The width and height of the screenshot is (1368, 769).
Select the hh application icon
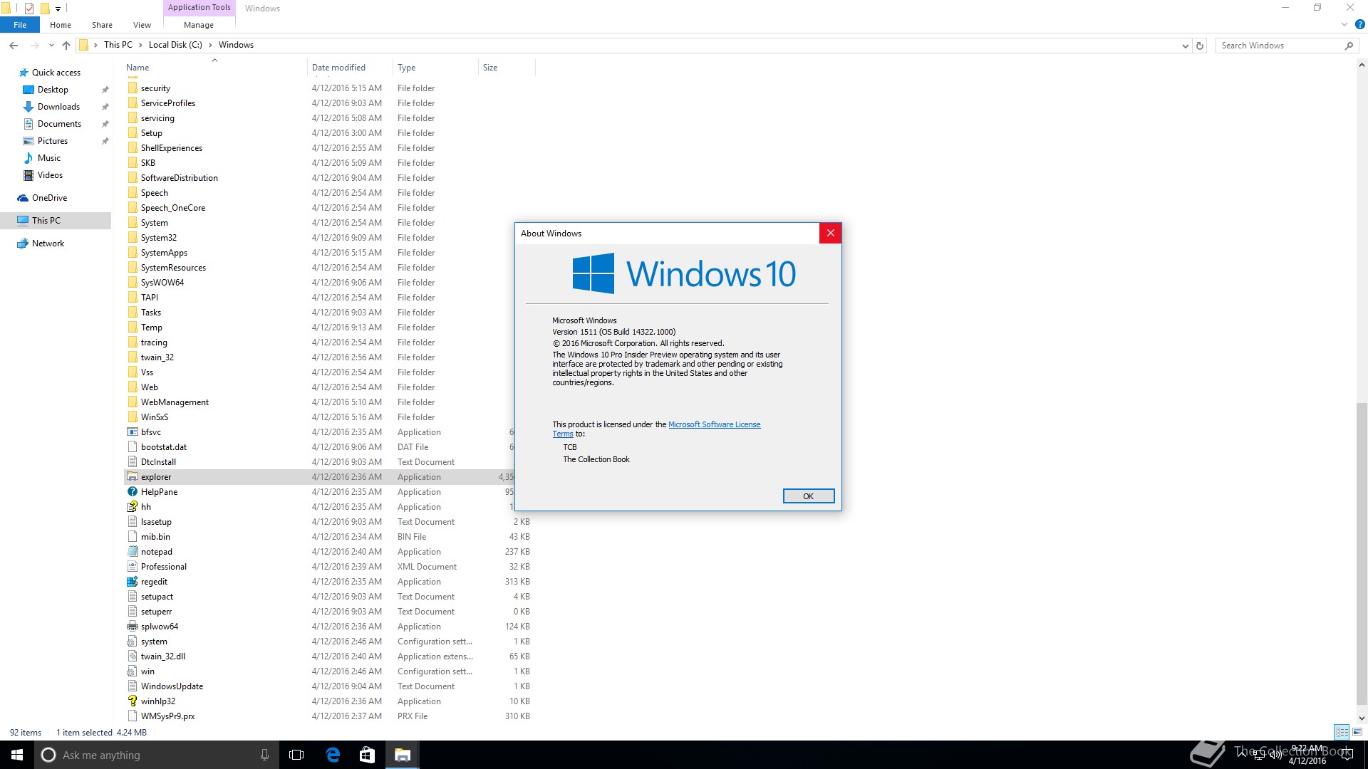tap(133, 507)
